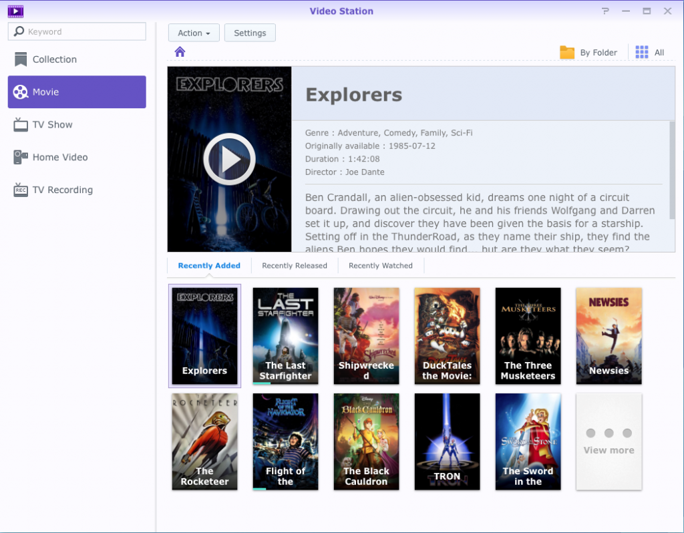
Task: Switch to the Recently Released tab
Action: click(295, 266)
